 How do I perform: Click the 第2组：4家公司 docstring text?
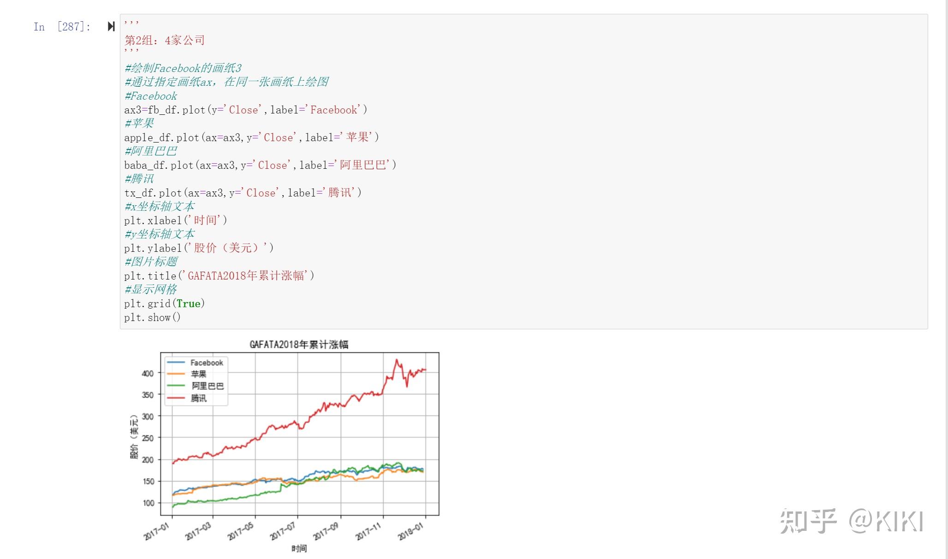point(165,41)
